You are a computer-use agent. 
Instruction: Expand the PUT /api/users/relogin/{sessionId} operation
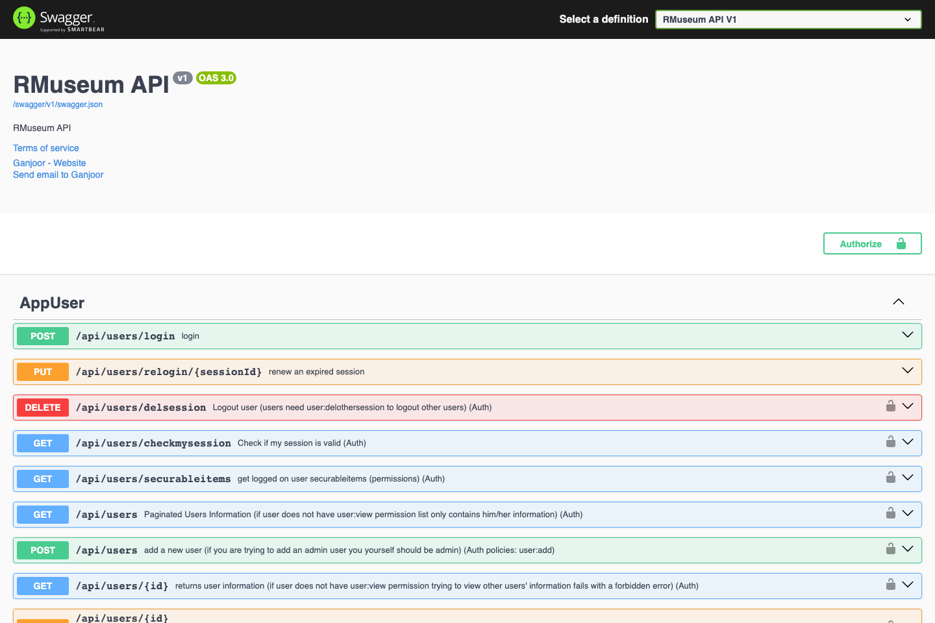[x=907, y=371]
